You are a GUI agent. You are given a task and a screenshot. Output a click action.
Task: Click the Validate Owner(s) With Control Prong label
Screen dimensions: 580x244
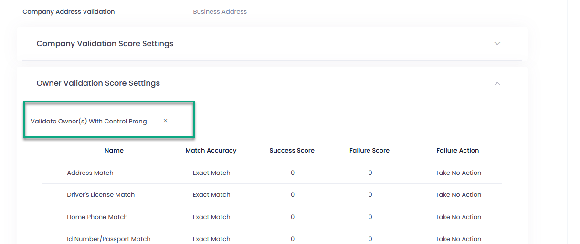click(89, 122)
